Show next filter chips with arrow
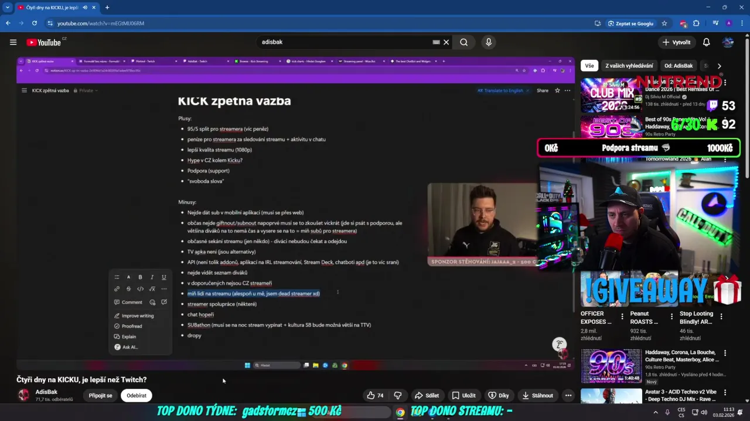Viewport: 750px width, 421px height. [719, 66]
